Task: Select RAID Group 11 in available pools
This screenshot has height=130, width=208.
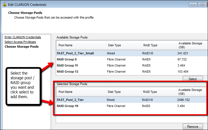Action: 132,65
